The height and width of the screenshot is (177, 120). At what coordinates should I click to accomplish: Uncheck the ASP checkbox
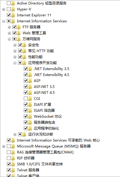pyautogui.click(x=26, y=80)
